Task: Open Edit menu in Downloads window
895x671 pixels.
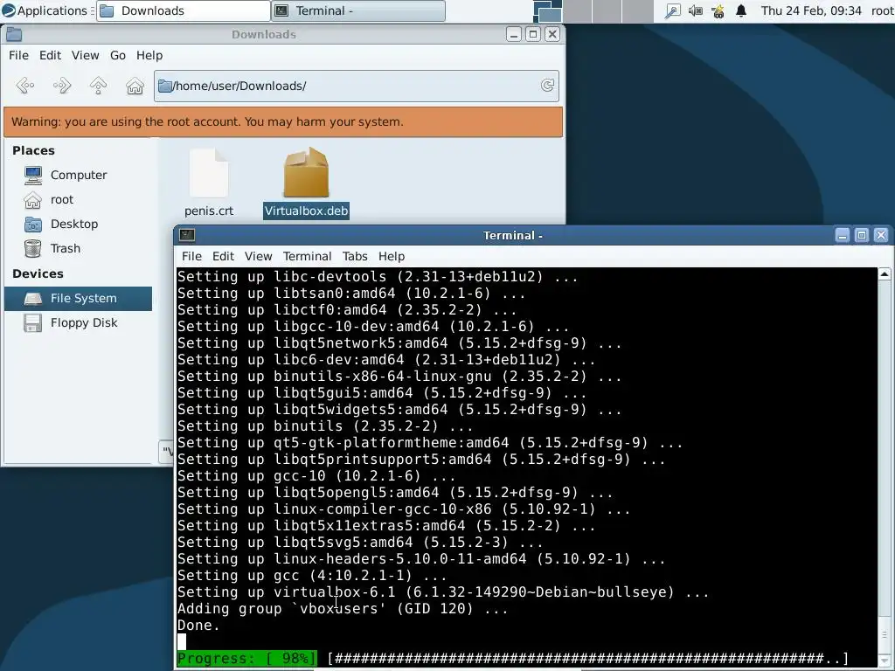Action: point(50,55)
